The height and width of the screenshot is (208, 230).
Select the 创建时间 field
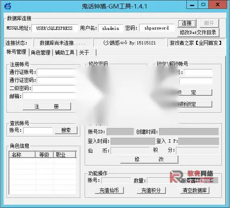[189, 132]
